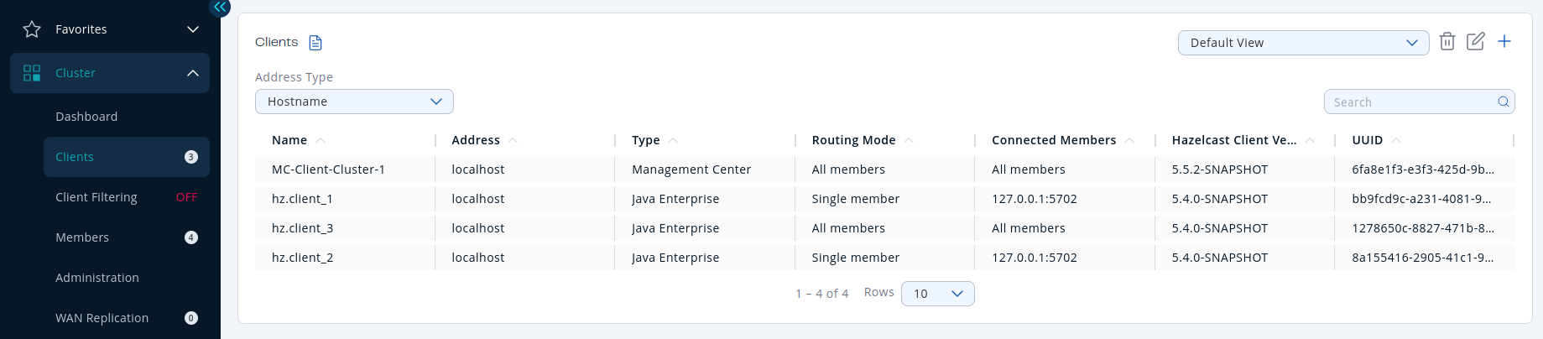Viewport: 1543px width, 339px height.
Task: Click the search magnifier icon
Action: 1503,102
